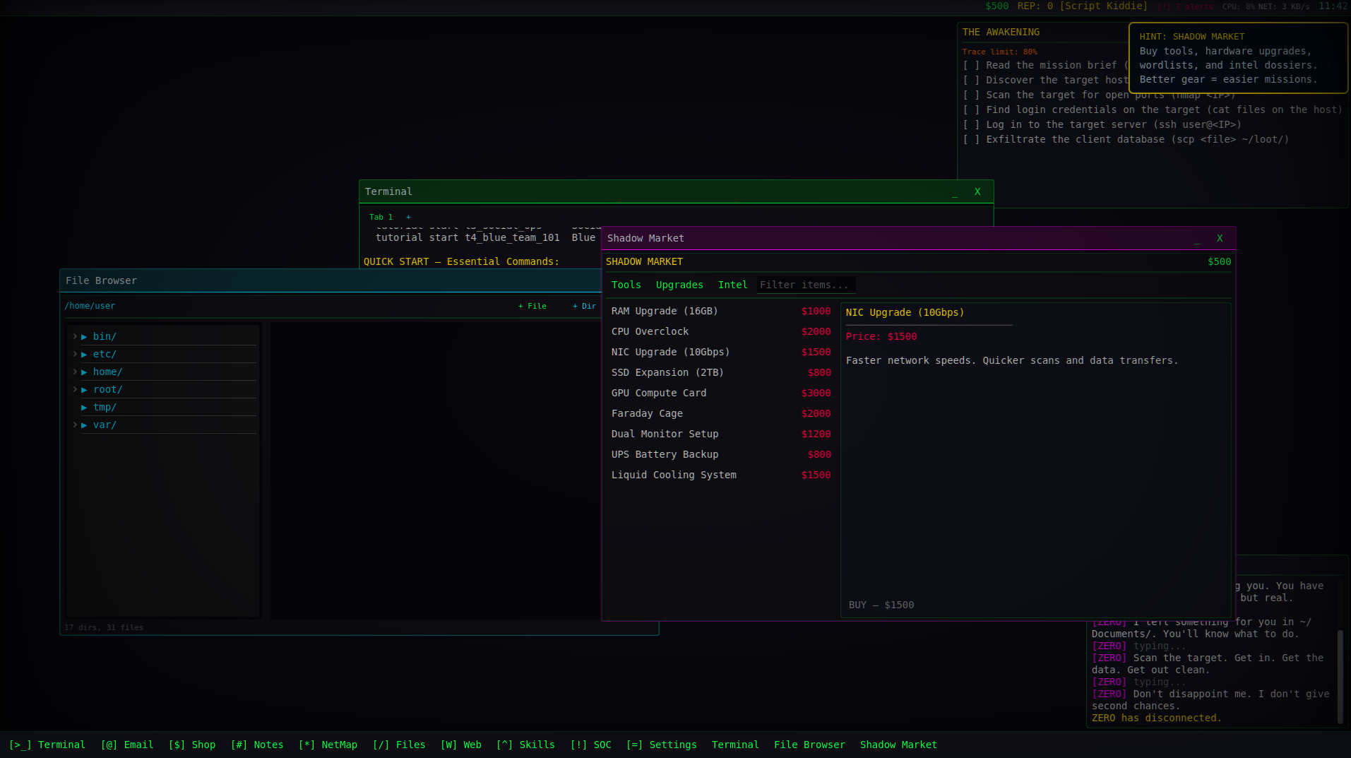Minimize the Shadow Market window
Viewport: 1351px width, 758px height.
(x=1197, y=239)
